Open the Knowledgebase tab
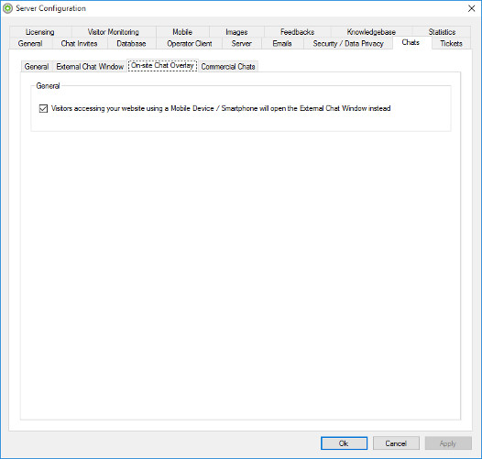The height and width of the screenshot is (459, 482). 371,32
